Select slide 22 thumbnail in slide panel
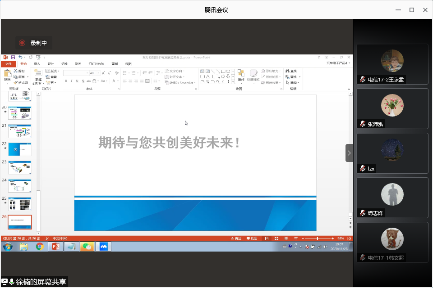The image size is (433, 288). pos(20,149)
